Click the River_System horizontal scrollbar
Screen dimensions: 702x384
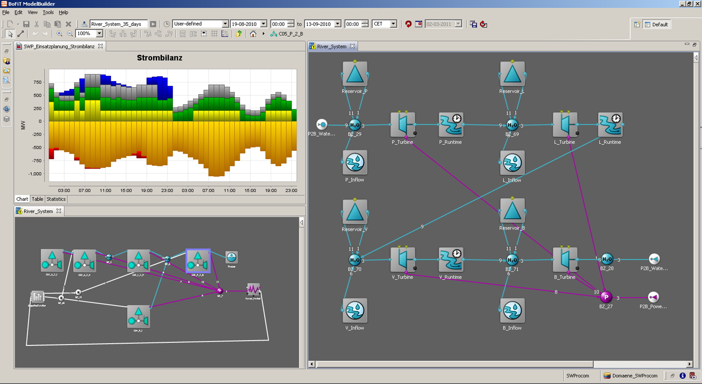[x=454, y=364]
